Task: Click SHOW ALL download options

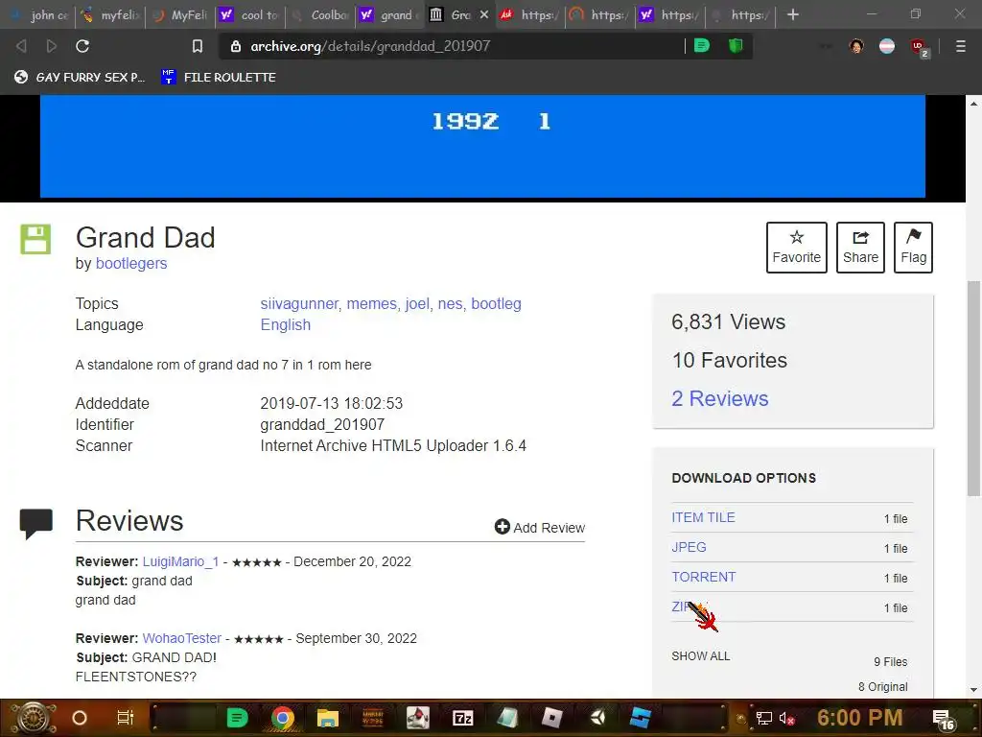Action: click(x=700, y=656)
